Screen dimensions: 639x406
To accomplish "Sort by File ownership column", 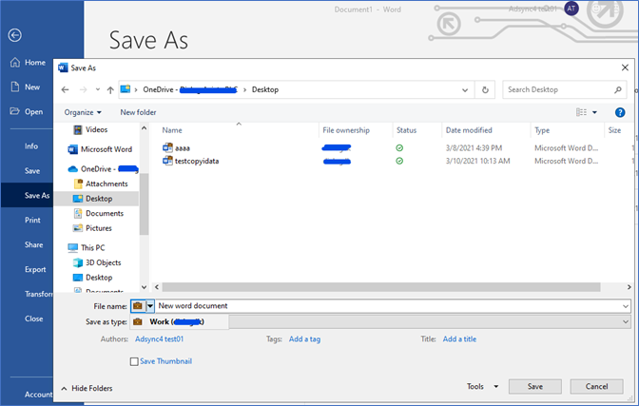I will (346, 130).
